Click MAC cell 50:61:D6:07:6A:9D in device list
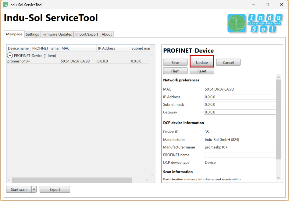The image size is (289, 201). click(76, 61)
